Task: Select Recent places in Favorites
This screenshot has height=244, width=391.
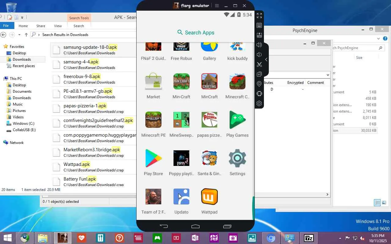Action: coord(24,66)
